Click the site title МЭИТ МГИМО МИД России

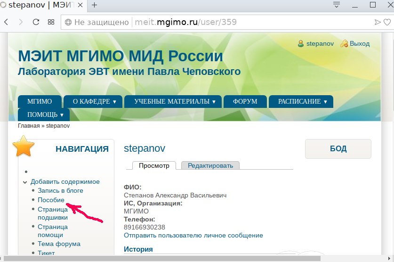[121, 56]
